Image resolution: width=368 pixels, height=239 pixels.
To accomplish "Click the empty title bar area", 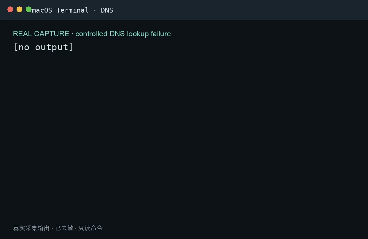I will point(239,10).
